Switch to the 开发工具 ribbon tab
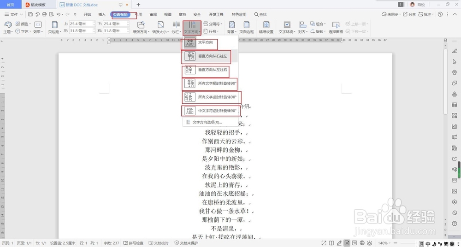 click(216, 14)
